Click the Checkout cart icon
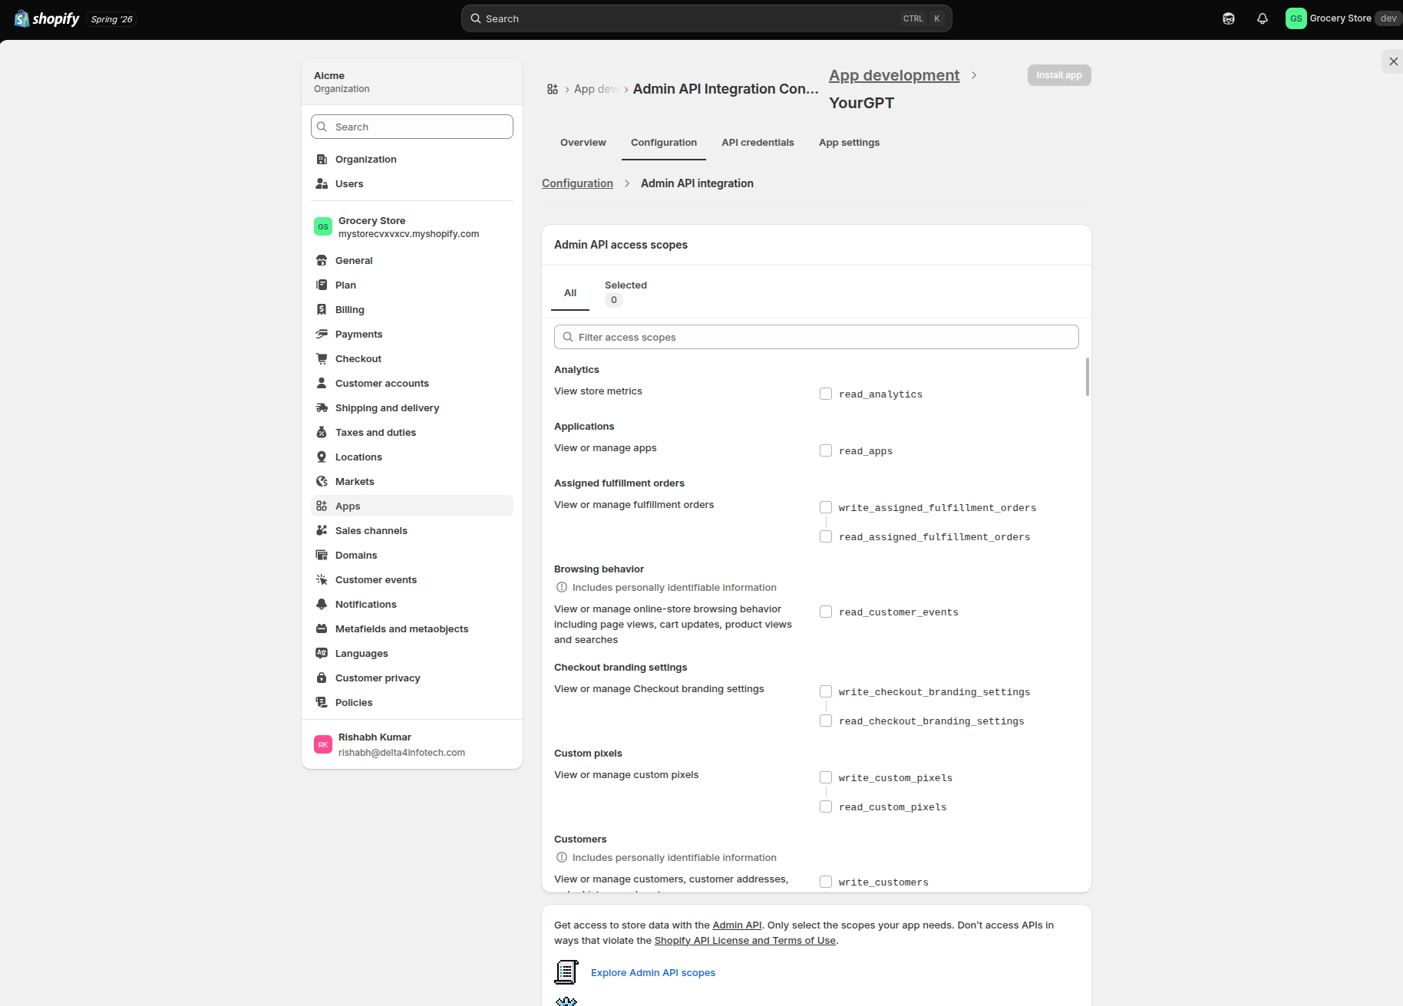 (x=322, y=358)
